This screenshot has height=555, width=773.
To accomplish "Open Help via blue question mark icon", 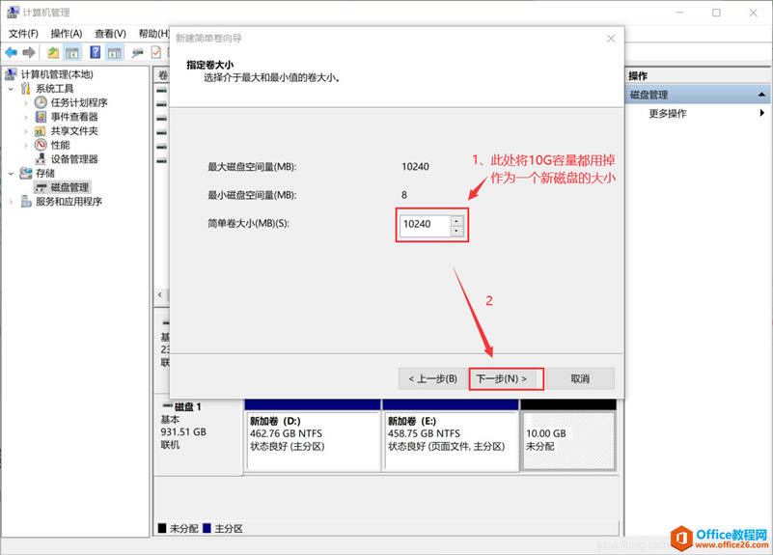I will (96, 52).
